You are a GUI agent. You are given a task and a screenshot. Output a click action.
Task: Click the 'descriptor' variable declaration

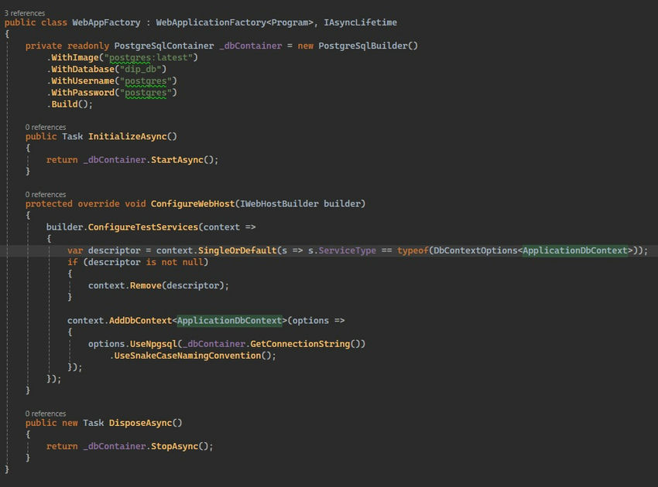(x=114, y=250)
